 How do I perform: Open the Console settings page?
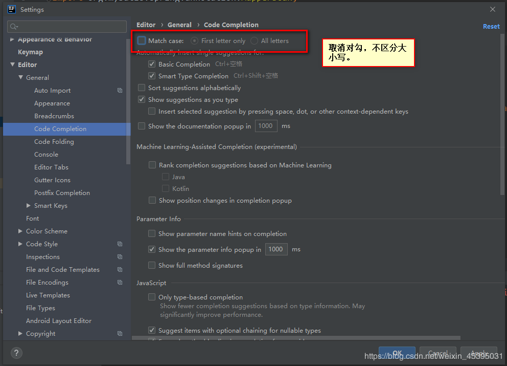(46, 155)
